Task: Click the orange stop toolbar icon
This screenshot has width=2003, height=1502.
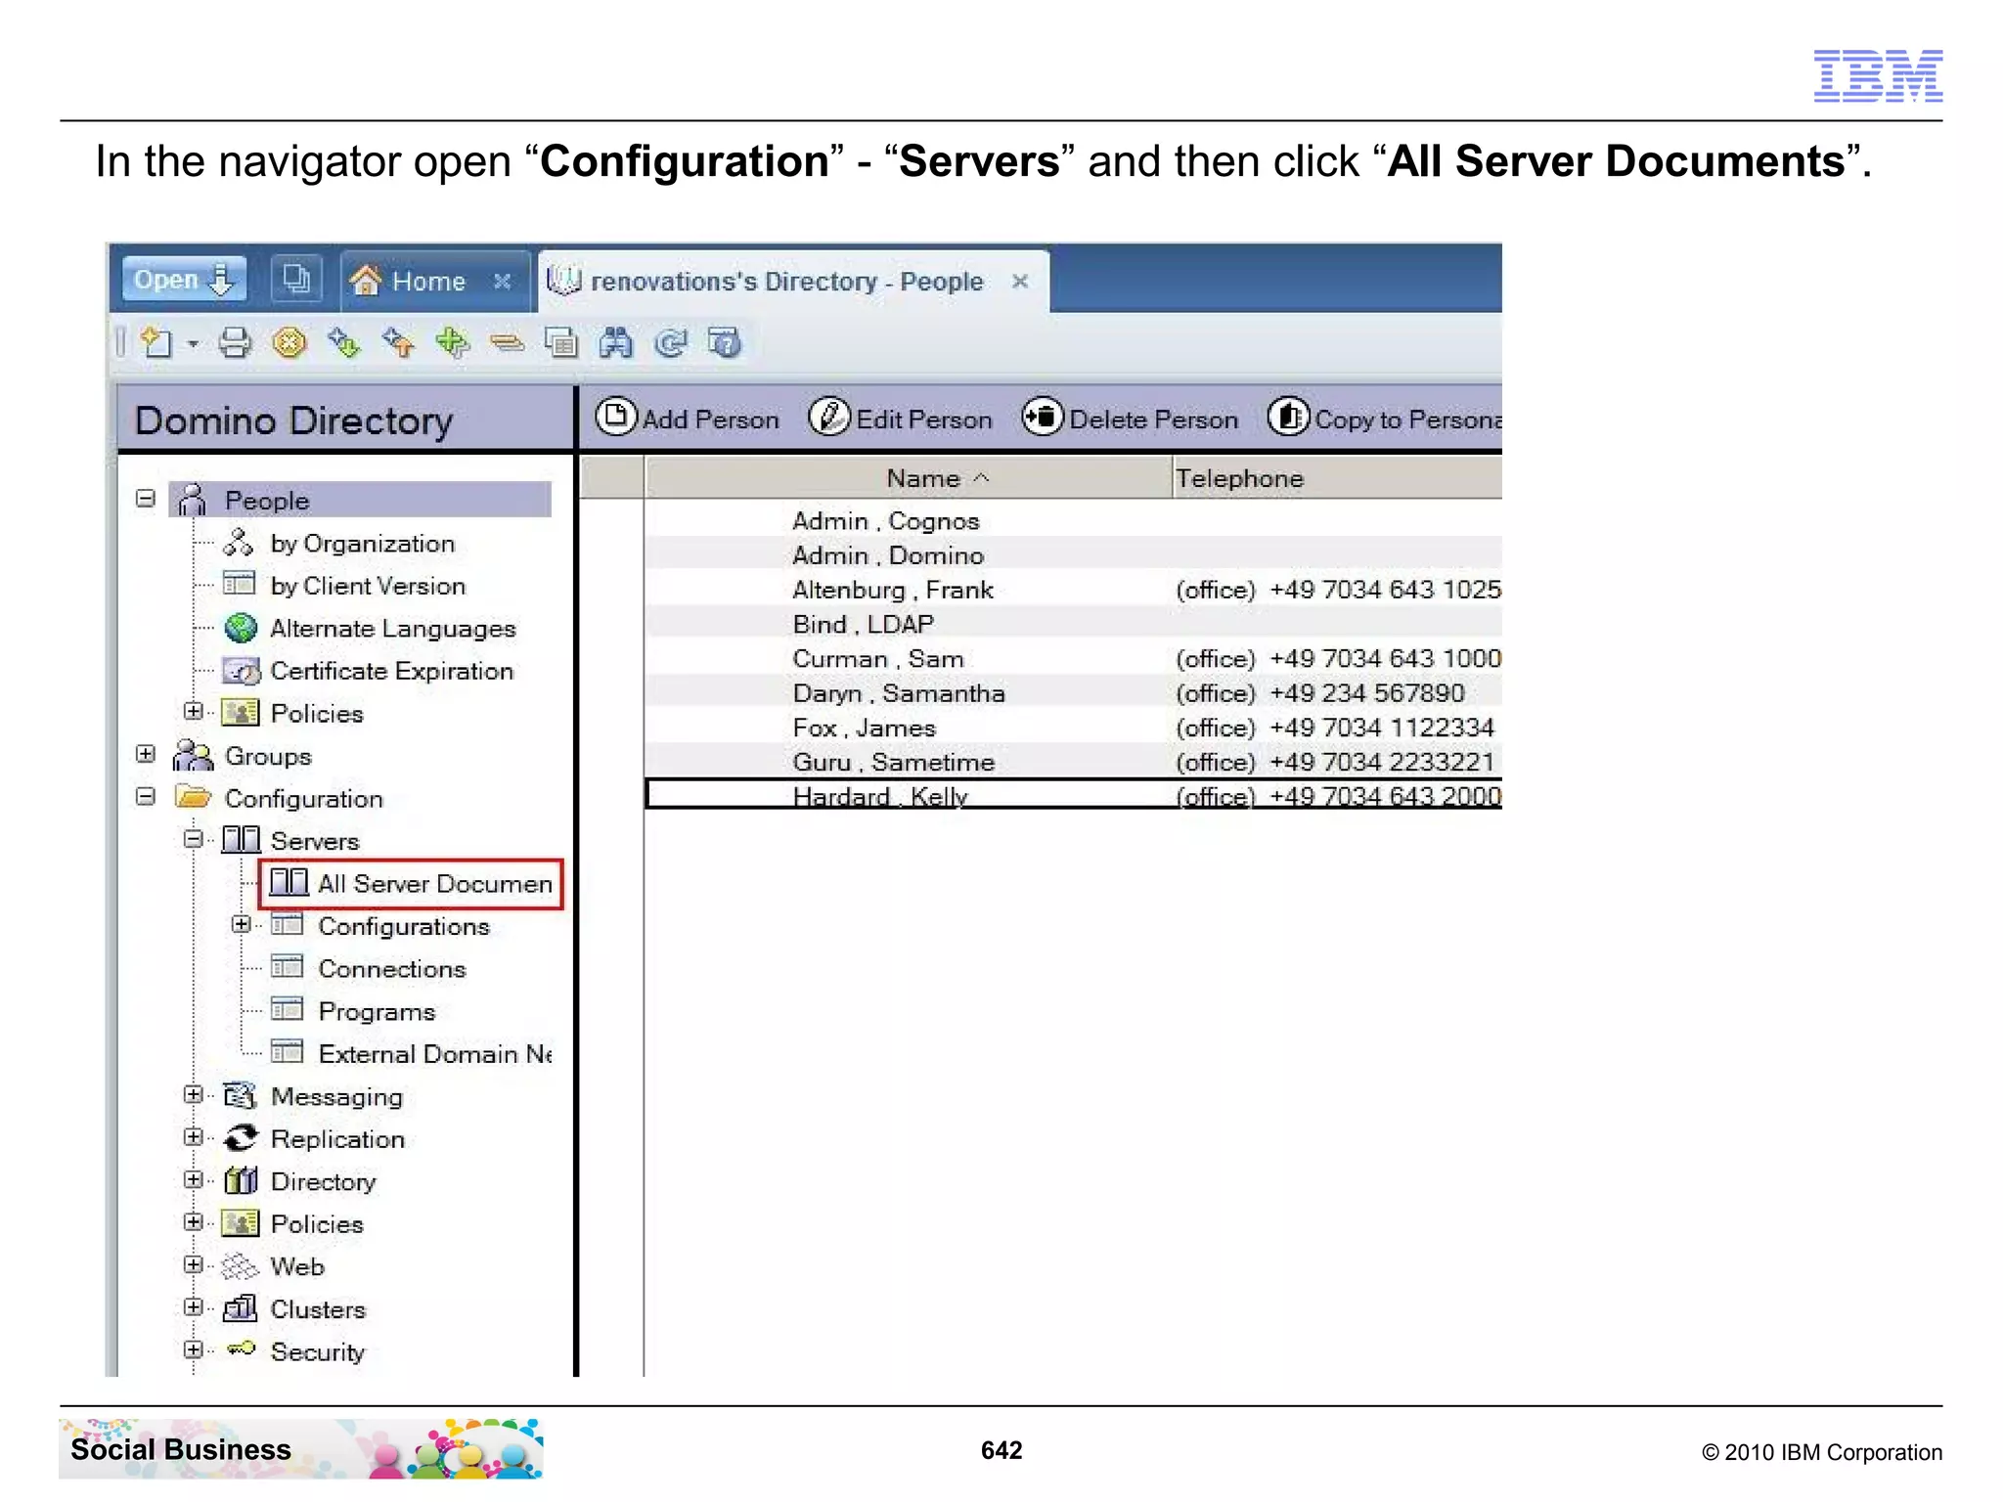Action: pos(289,342)
